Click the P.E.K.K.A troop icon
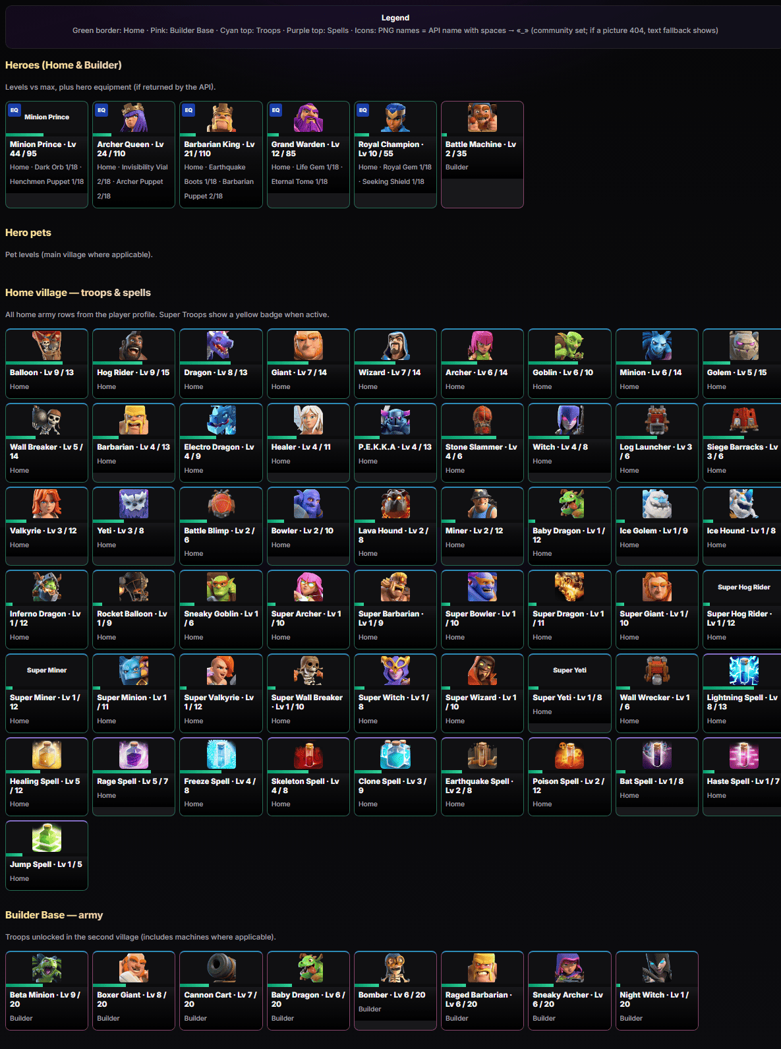This screenshot has height=1049, width=781. click(x=395, y=420)
